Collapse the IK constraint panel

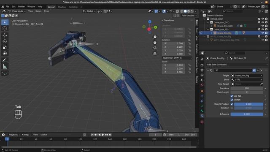208,71
